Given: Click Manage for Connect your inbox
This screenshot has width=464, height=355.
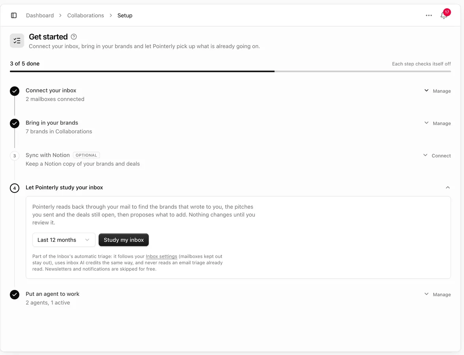Looking at the screenshot, I should (x=442, y=91).
